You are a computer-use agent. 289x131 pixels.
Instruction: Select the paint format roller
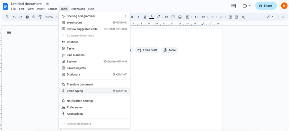point(40,17)
